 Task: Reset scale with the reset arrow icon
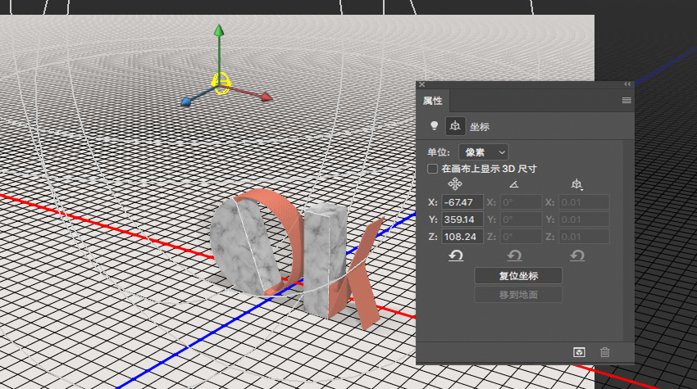point(577,256)
